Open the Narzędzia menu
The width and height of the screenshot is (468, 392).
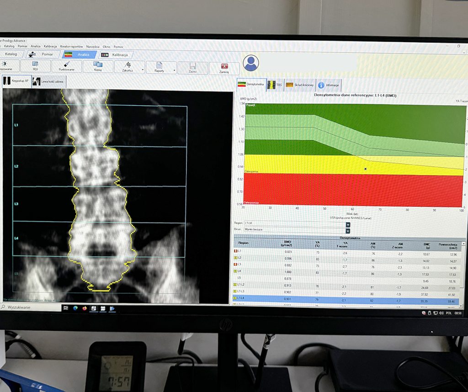tap(93, 47)
